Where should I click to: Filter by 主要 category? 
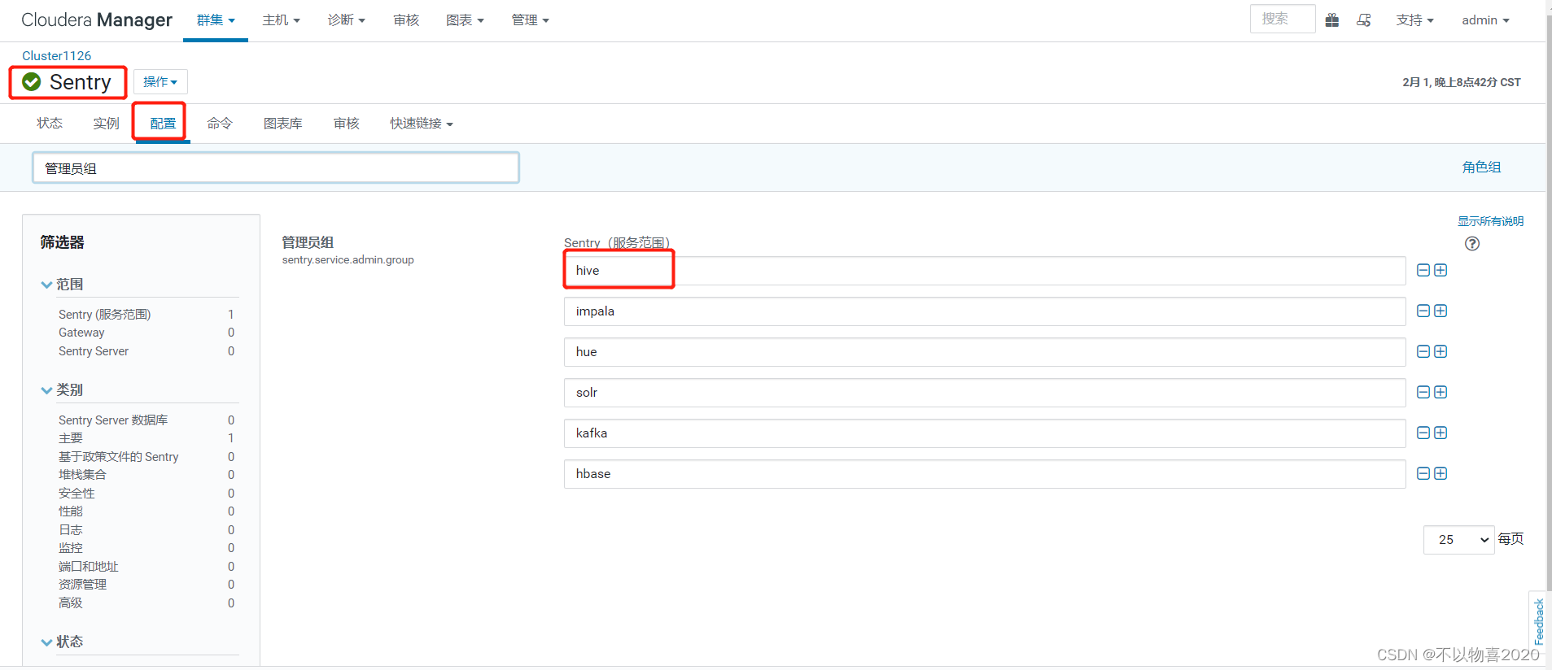pos(71,438)
